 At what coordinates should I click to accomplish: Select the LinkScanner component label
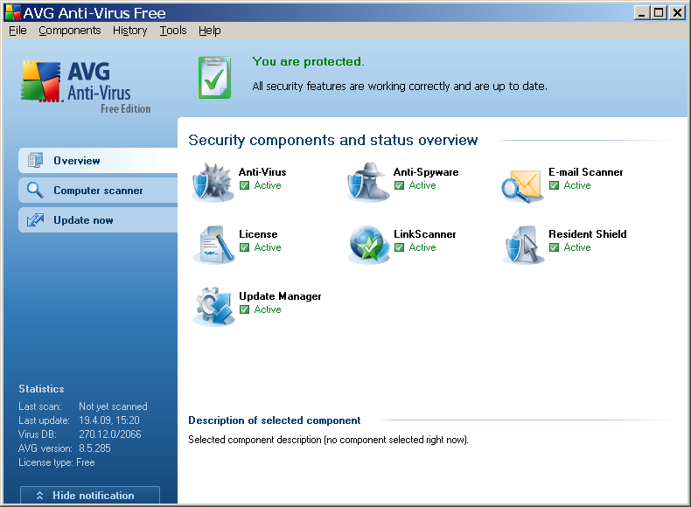(425, 234)
